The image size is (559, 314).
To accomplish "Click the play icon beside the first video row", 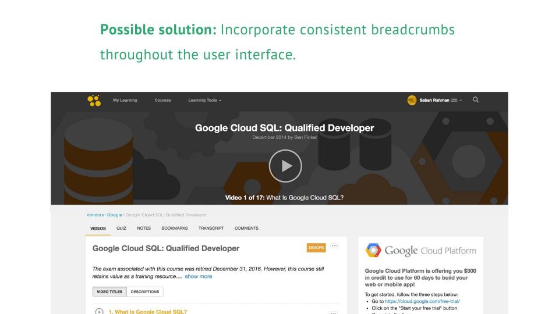I will pos(99,311).
